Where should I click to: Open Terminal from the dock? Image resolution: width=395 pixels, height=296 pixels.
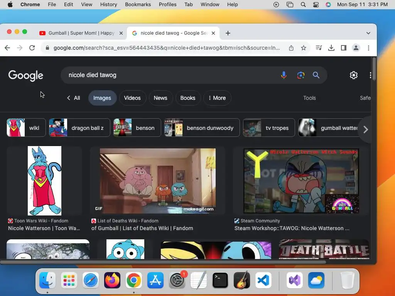pos(220,280)
